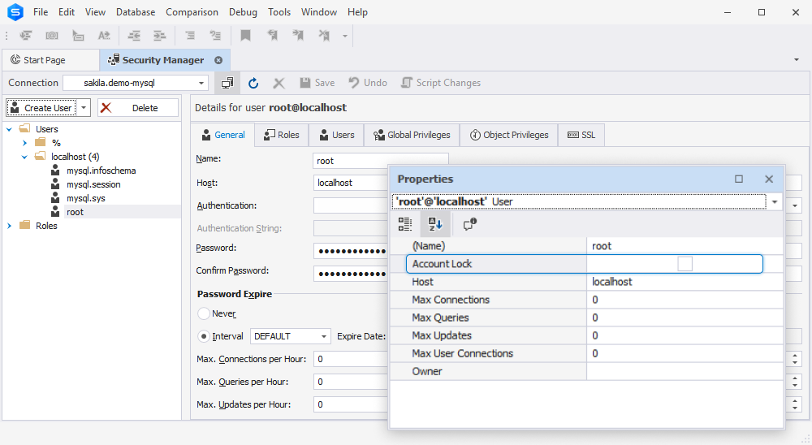This screenshot has width=812, height=445.
Task: Click the Script Changes button
Action: (441, 83)
